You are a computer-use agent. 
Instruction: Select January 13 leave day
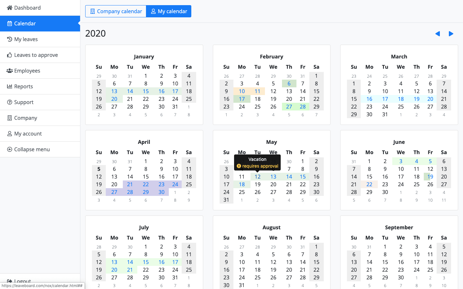(114, 91)
